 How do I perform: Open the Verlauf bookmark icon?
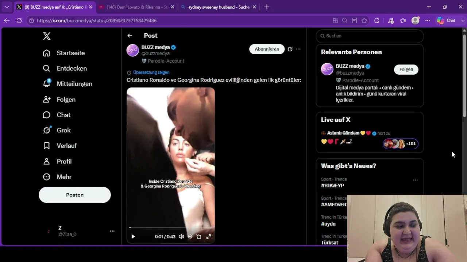point(47,146)
